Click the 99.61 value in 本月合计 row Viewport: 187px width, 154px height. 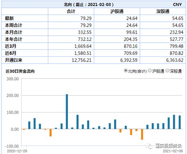point(132,32)
